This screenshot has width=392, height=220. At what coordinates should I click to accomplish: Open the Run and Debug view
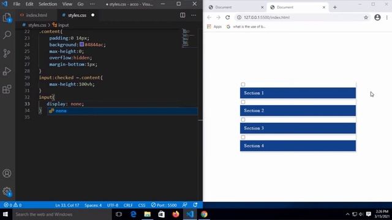(x=7, y=71)
